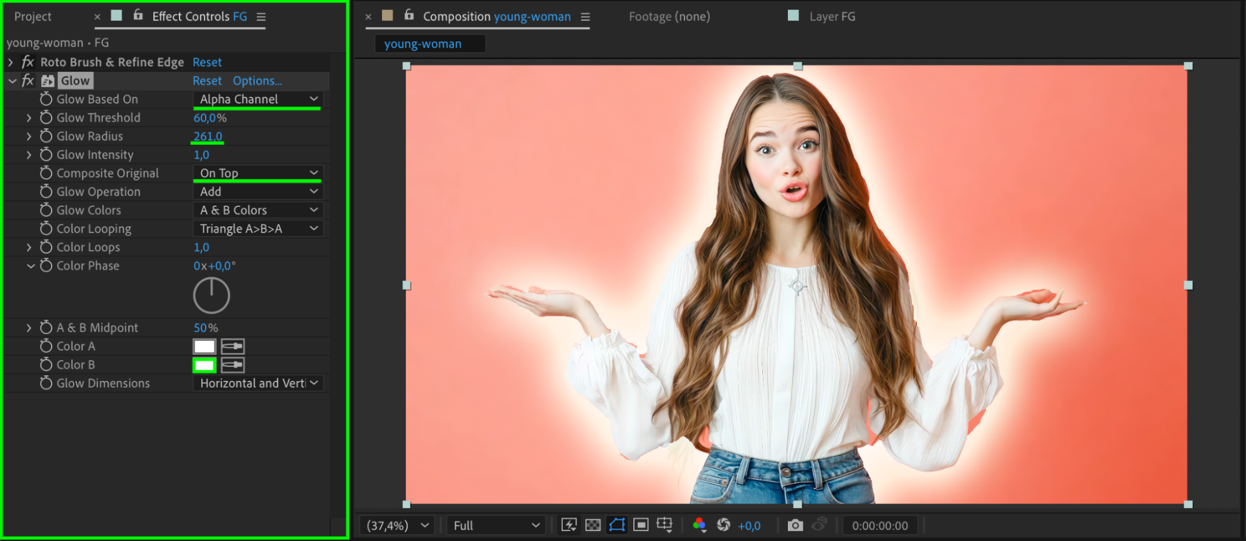
Task: Open the Glow Based On dropdown
Action: click(x=258, y=99)
